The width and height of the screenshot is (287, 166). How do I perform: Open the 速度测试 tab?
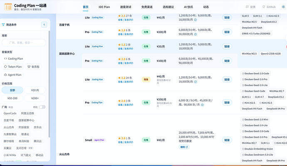126,7
